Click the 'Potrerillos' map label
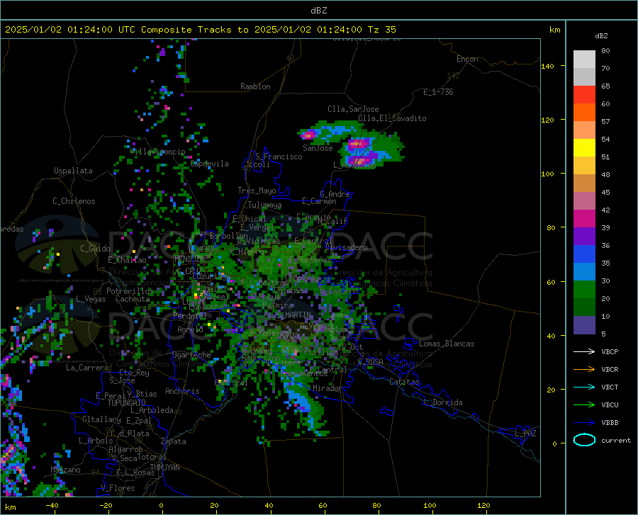The image size is (638, 515). [130, 291]
